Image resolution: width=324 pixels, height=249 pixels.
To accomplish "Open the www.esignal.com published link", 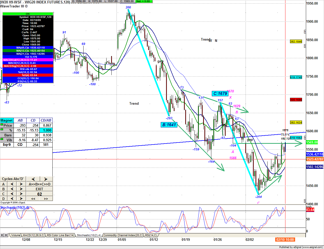I will (312, 247).
